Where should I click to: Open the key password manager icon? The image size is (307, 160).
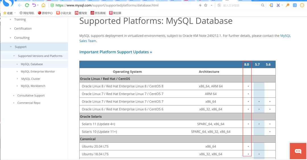click(x=287, y=5)
